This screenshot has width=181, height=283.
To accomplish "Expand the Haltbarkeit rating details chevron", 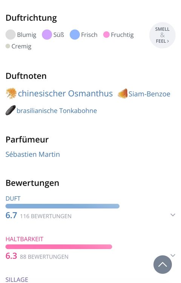I will (173, 255).
